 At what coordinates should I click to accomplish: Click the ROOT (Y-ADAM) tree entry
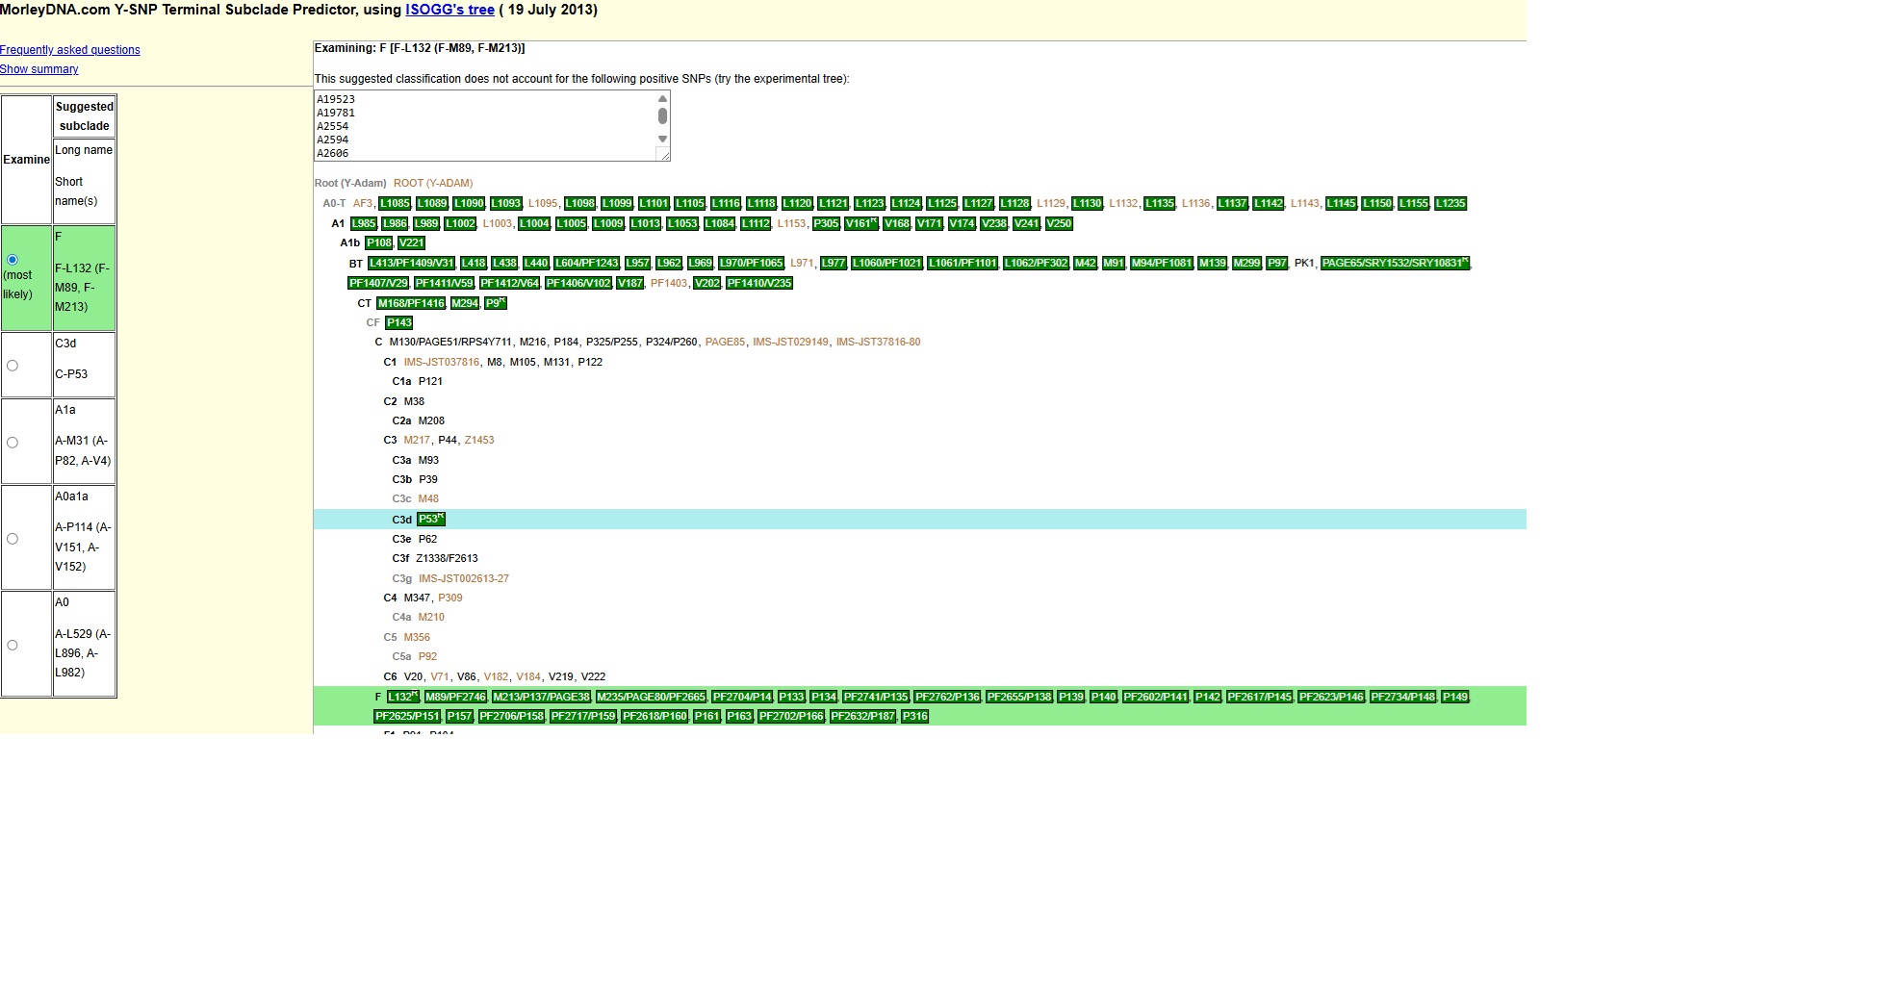(x=433, y=184)
